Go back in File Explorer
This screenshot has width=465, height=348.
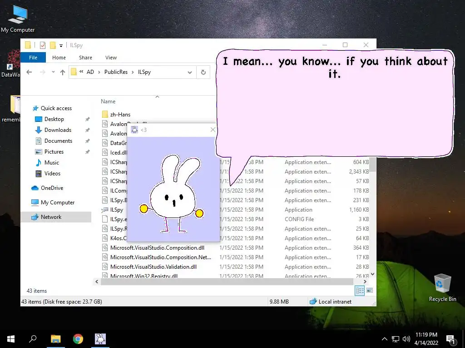pyautogui.click(x=29, y=72)
